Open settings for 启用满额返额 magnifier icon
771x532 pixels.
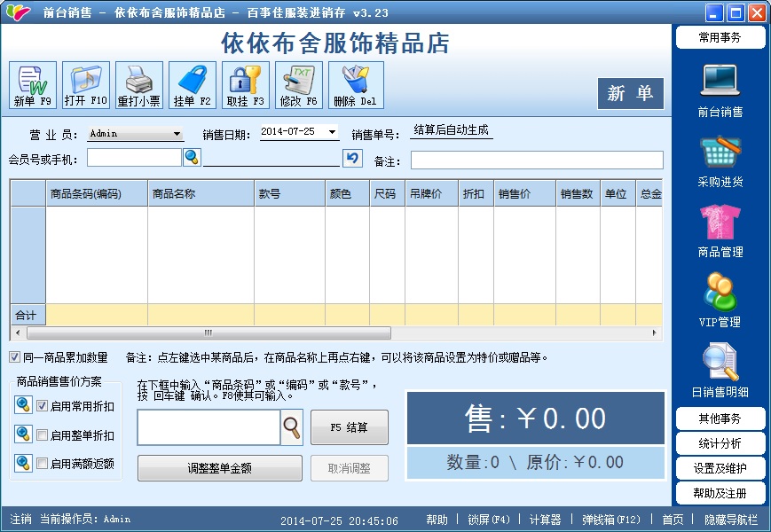click(x=23, y=463)
